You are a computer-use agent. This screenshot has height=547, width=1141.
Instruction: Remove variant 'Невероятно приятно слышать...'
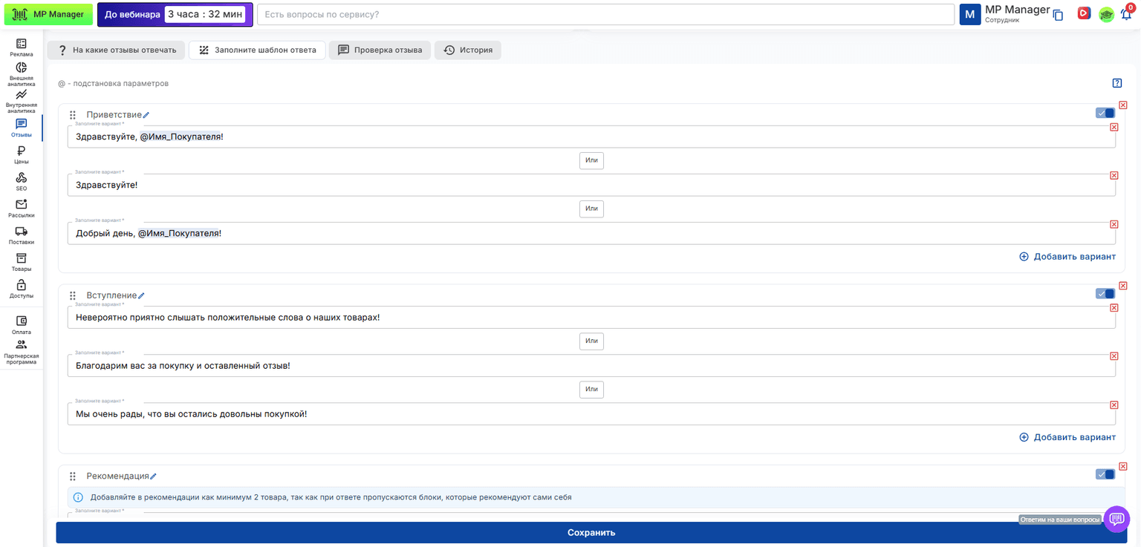point(1114,308)
